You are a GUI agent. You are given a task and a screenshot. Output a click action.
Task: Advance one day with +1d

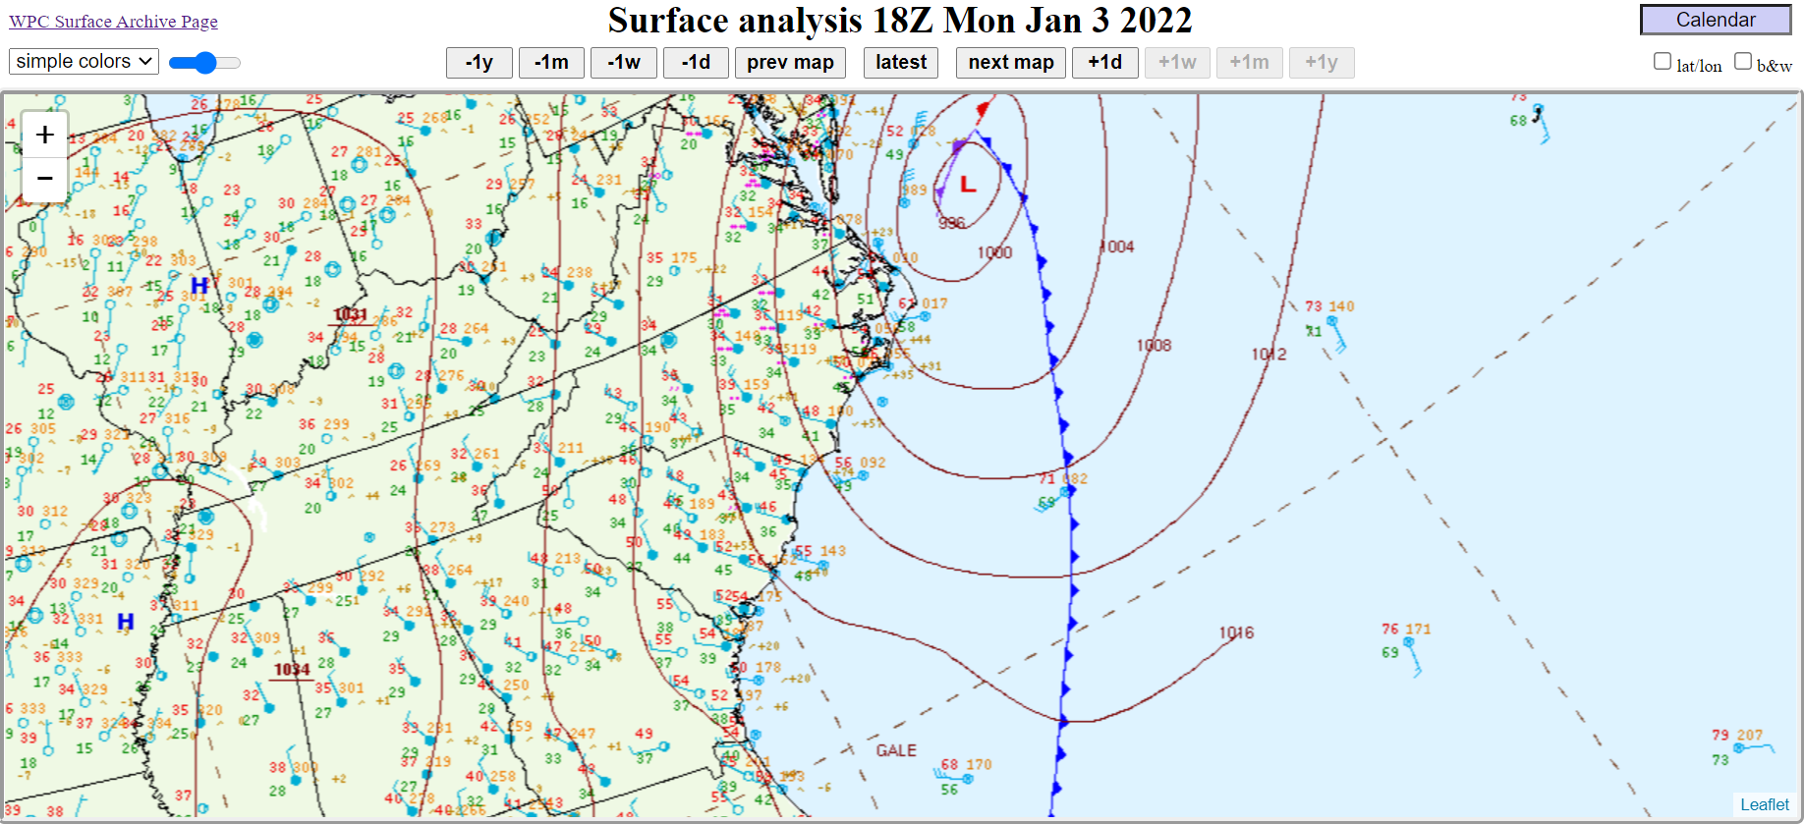coord(1105,63)
